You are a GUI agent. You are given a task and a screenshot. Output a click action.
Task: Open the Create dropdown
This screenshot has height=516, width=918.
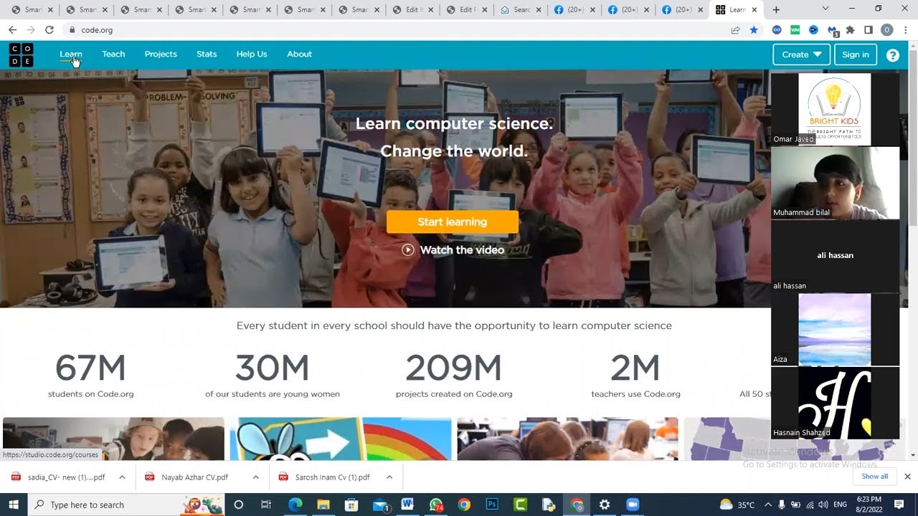(801, 54)
